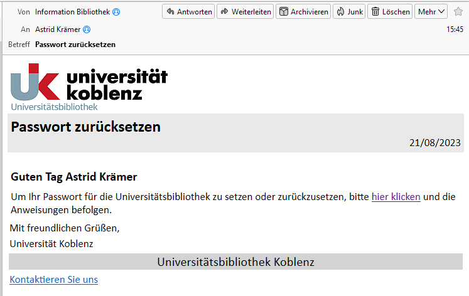The image size is (469, 296).
Task: Open contact icon next to Astrid Krämer
Action: click(87, 29)
